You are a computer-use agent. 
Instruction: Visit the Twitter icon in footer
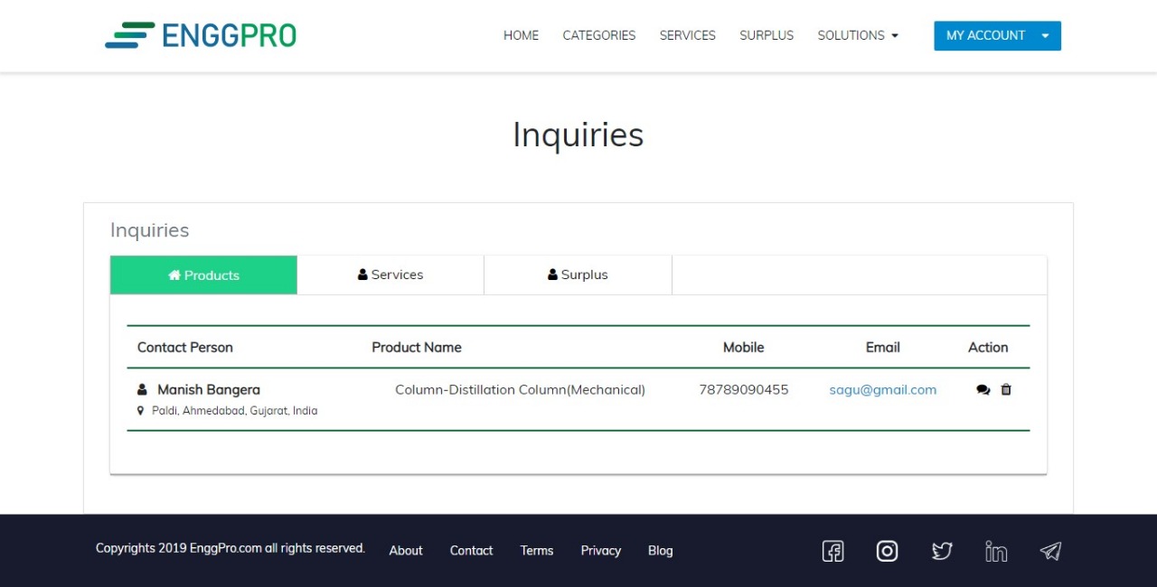coord(942,551)
